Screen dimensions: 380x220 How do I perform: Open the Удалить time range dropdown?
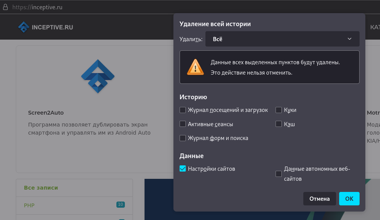tap(282, 39)
